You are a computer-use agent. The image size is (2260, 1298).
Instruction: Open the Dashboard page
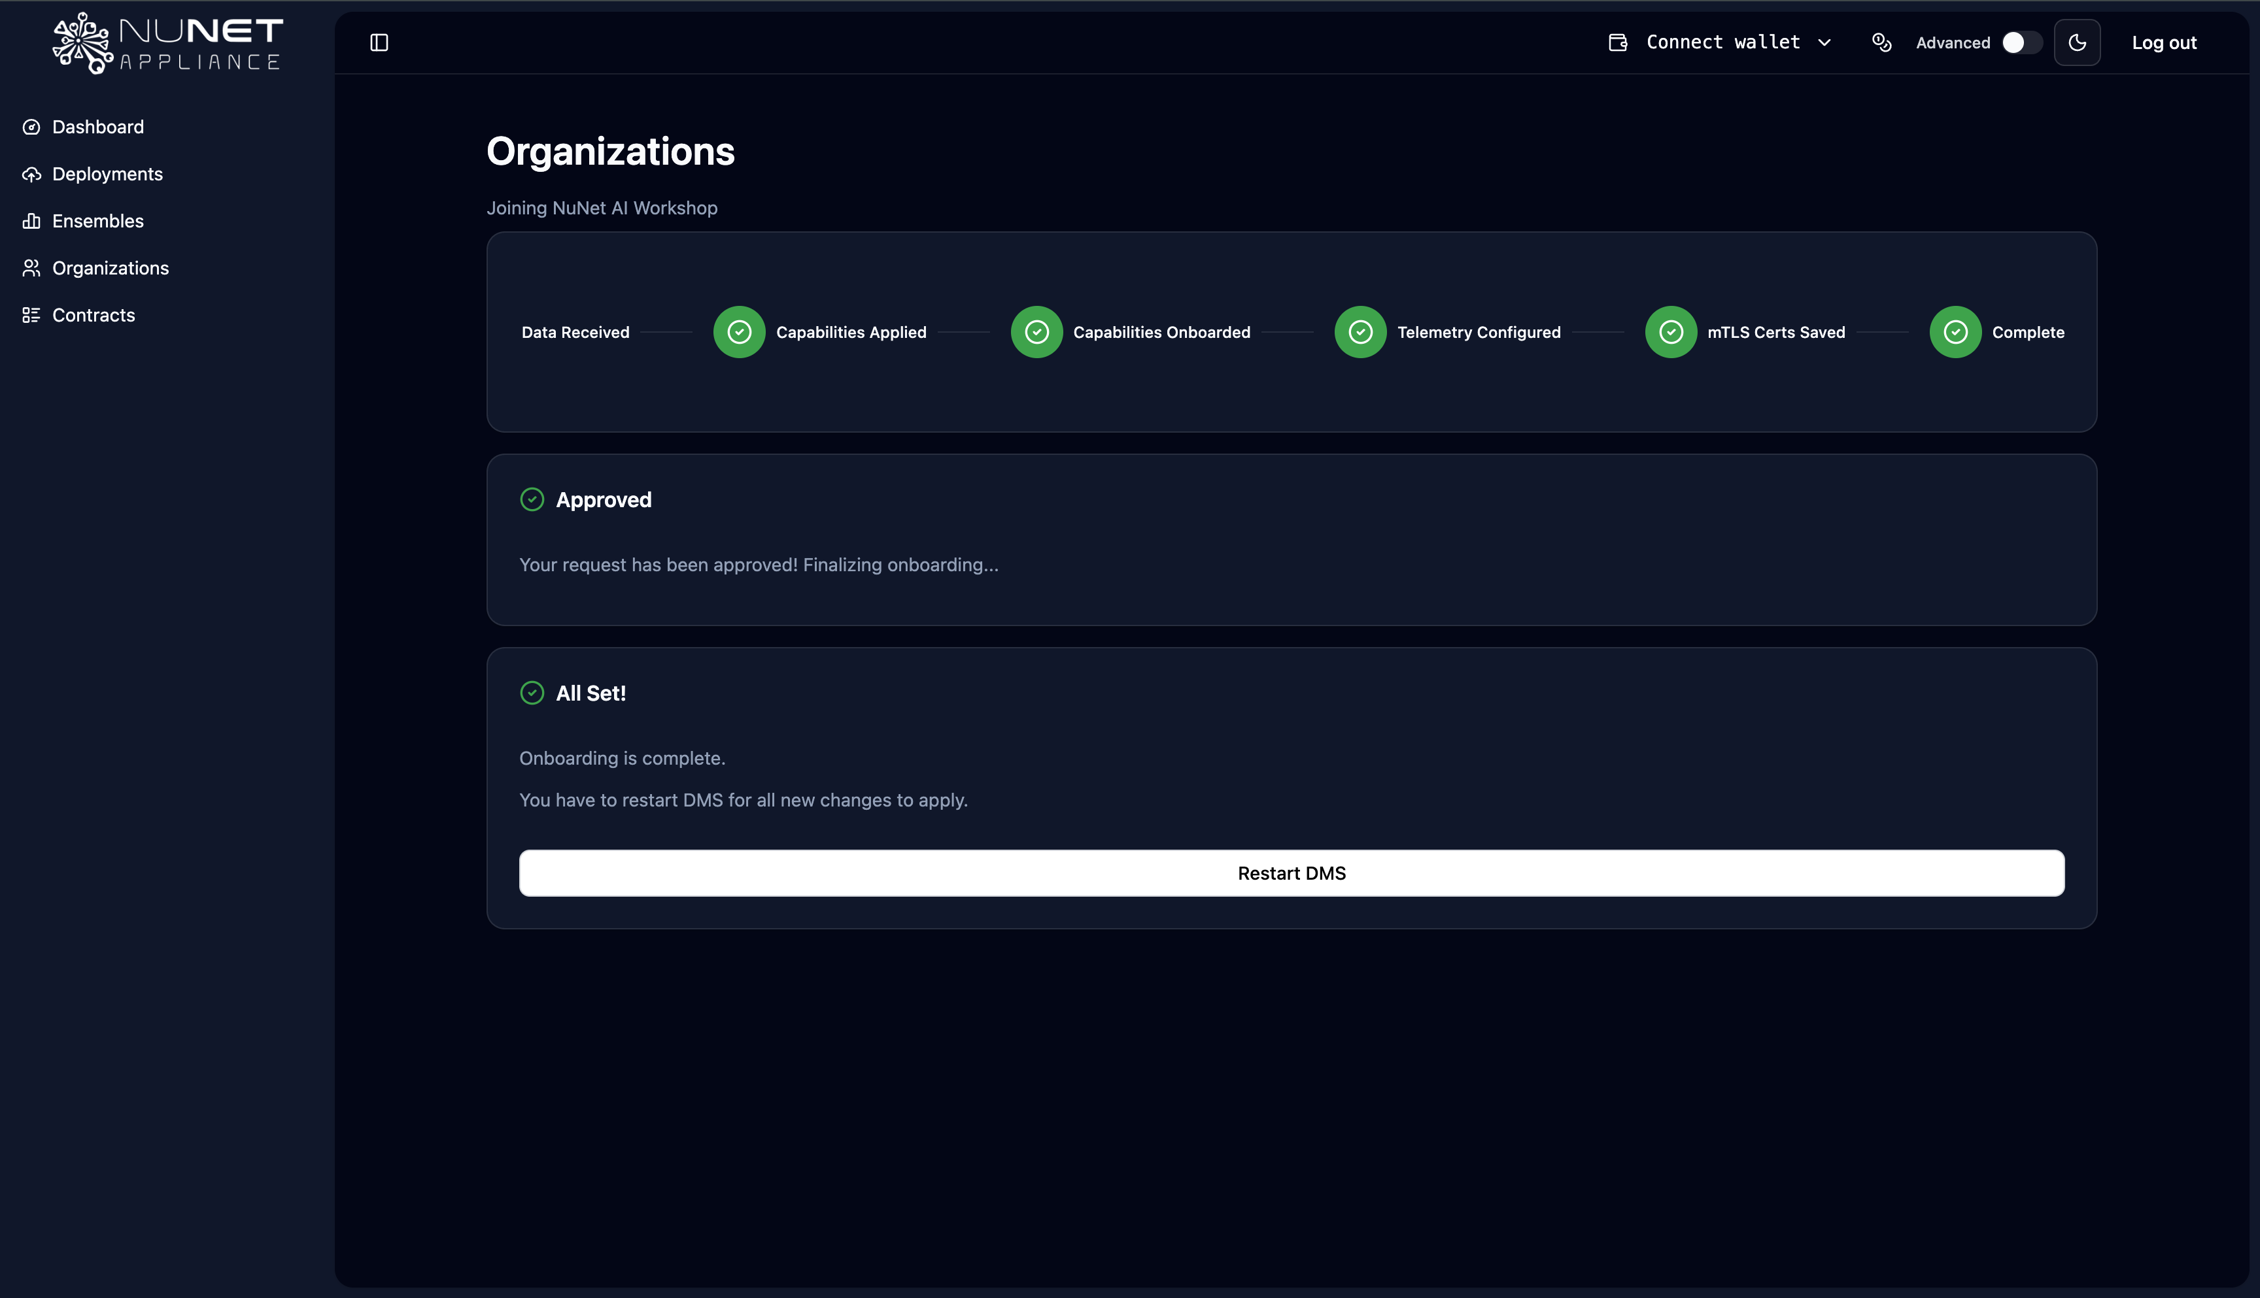coord(97,127)
